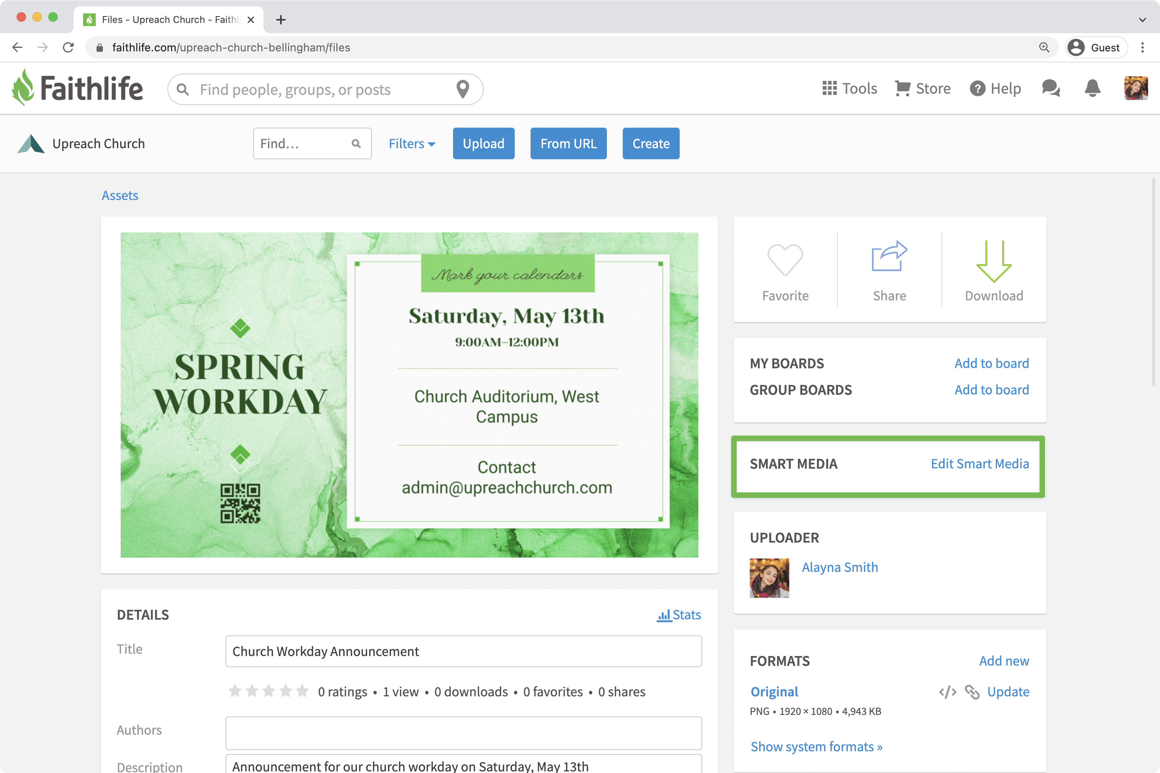Screen dimensions: 1160x773
Task: Click the embed code icon for Original format
Action: pos(947,692)
